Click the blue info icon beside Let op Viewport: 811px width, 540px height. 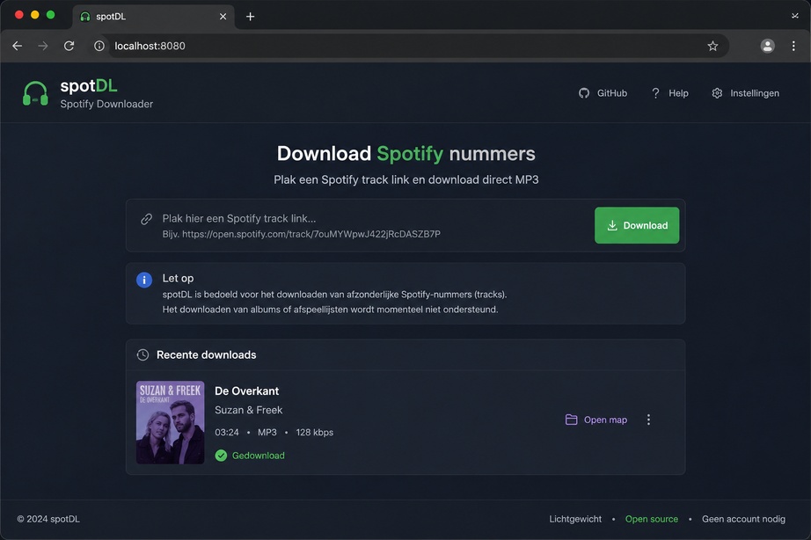[143, 280]
